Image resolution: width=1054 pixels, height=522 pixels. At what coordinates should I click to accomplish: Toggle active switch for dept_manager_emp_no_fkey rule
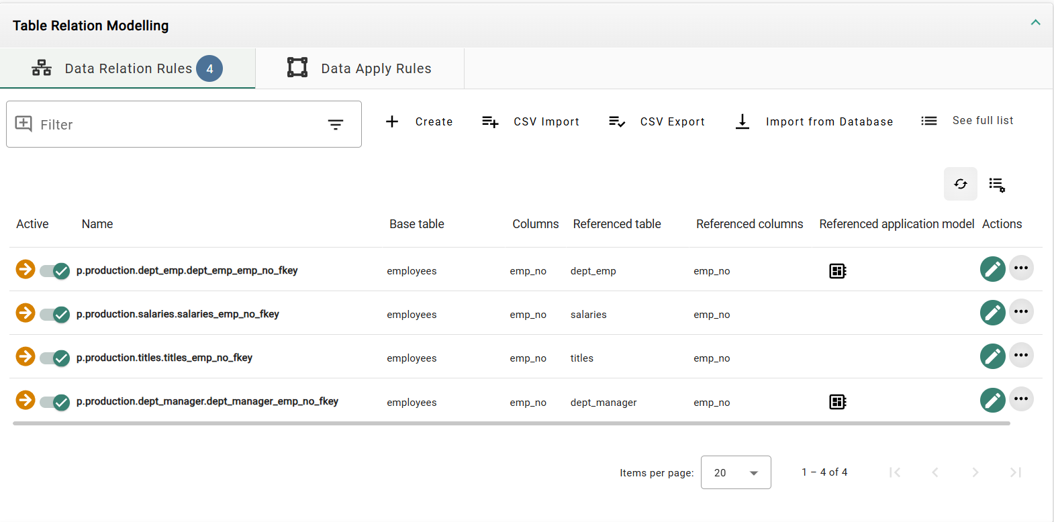point(55,402)
